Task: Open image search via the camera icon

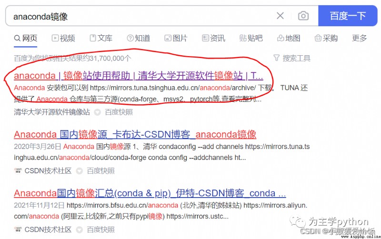Action: tap(303, 16)
